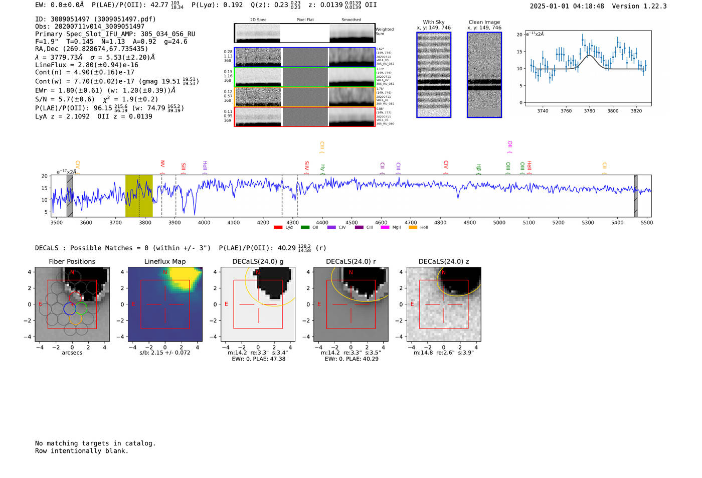Click the 'Pixel Flat' column header
Screen dimensions: 702x478
click(x=305, y=20)
